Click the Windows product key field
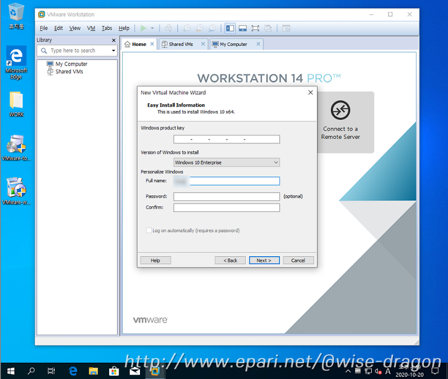Viewport: 448px width, 379px height. click(227, 139)
